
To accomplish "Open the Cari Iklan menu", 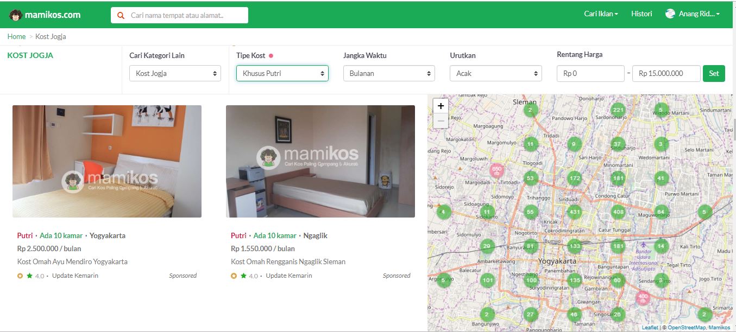I will tap(601, 14).
